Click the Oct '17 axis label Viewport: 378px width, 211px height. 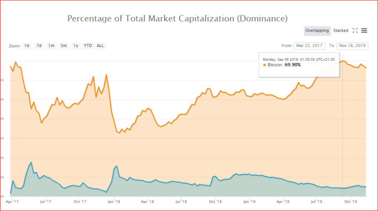click(80, 201)
